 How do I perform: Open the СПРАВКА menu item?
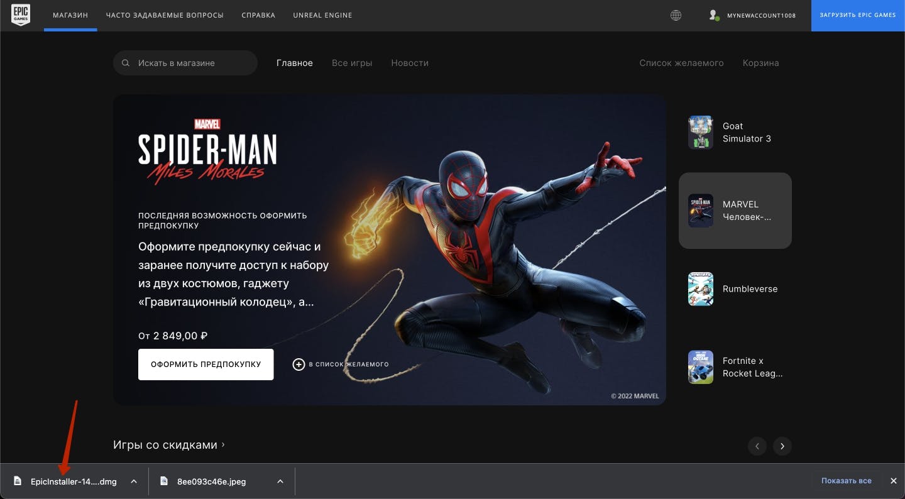258,15
